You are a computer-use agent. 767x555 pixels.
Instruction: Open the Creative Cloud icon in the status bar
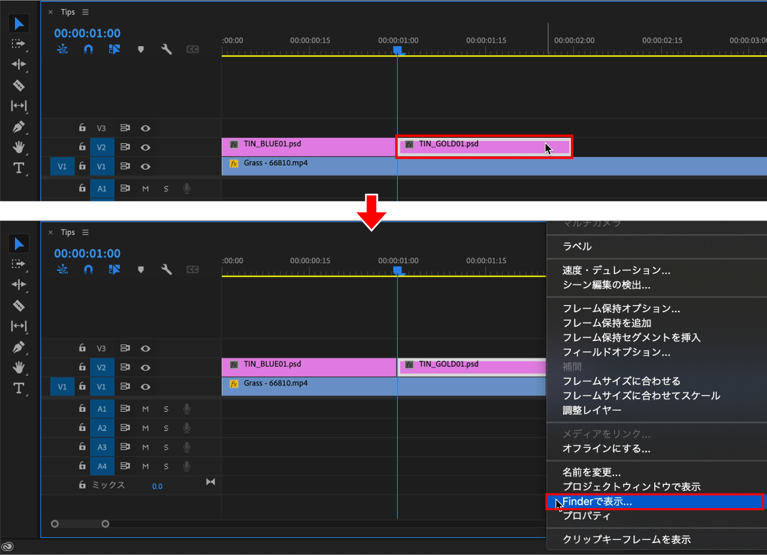[x=8, y=547]
